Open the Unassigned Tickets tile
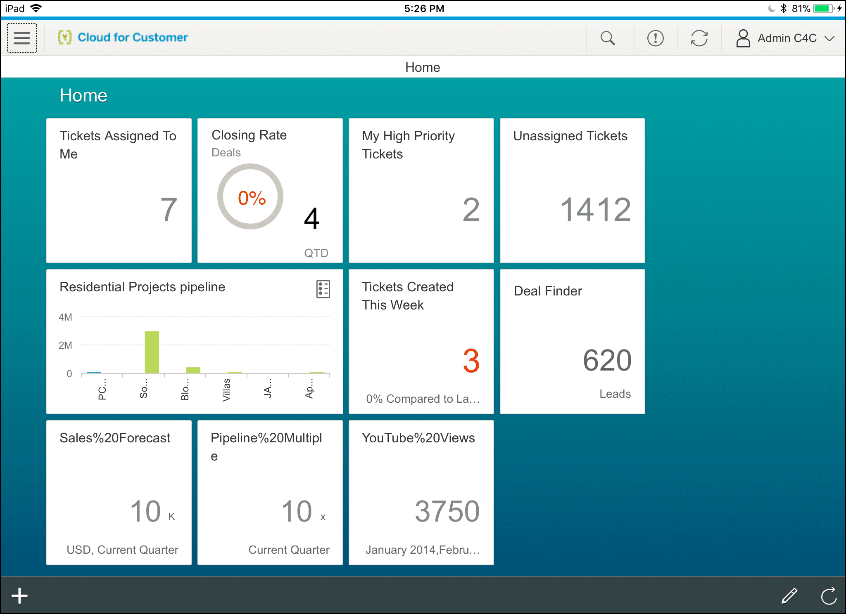Viewport: 846px width, 614px height. (x=572, y=191)
